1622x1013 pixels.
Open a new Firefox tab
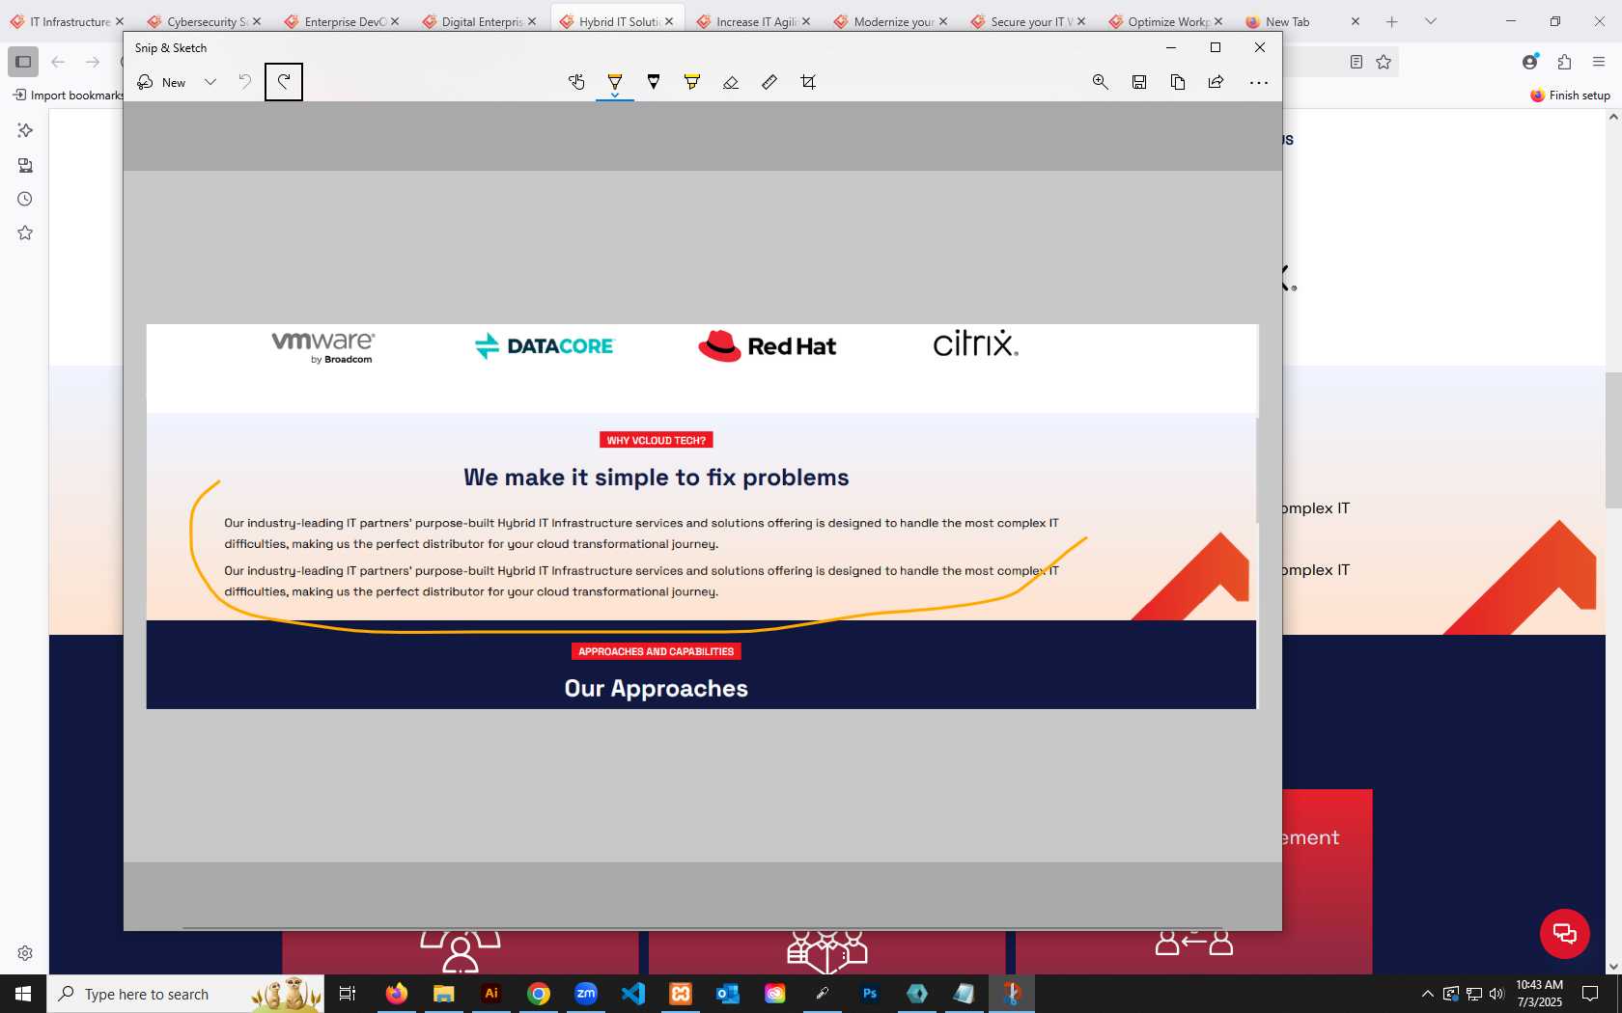(1391, 21)
